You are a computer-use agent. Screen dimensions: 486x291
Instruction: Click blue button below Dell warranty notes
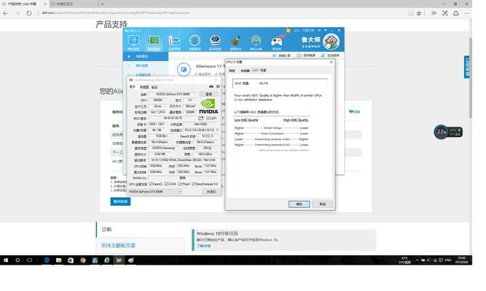(120, 202)
